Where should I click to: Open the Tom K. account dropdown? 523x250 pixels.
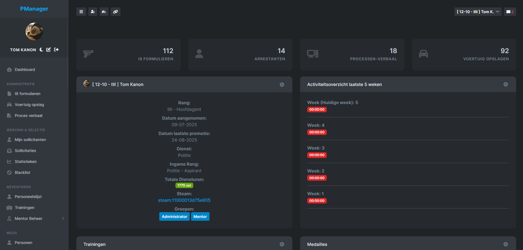tap(478, 12)
